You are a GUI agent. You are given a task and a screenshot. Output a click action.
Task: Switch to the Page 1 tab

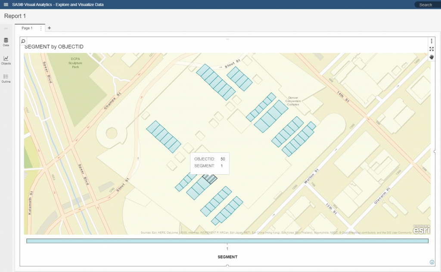27,28
